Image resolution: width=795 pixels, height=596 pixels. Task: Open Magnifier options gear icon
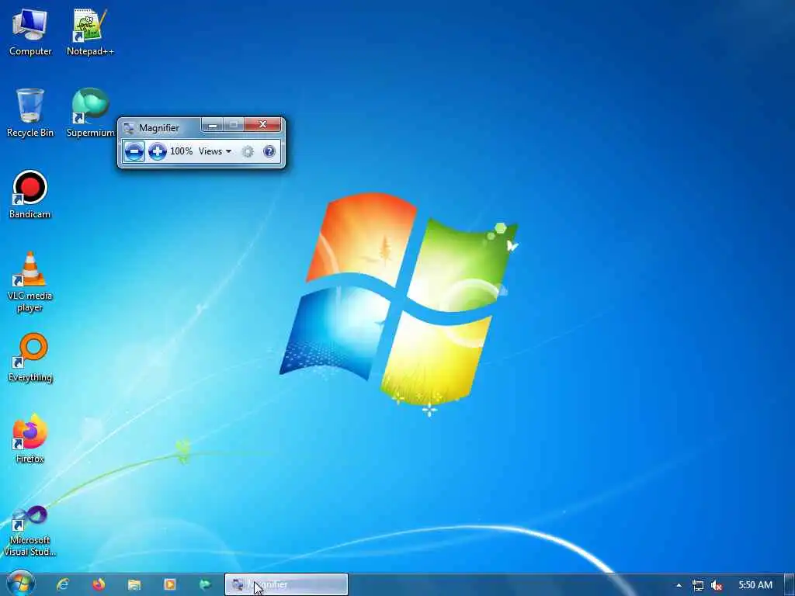(x=248, y=151)
